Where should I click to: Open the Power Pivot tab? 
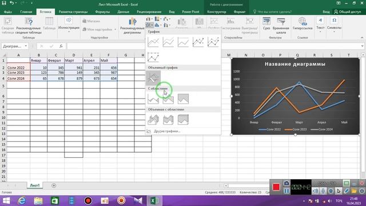tap(190, 11)
